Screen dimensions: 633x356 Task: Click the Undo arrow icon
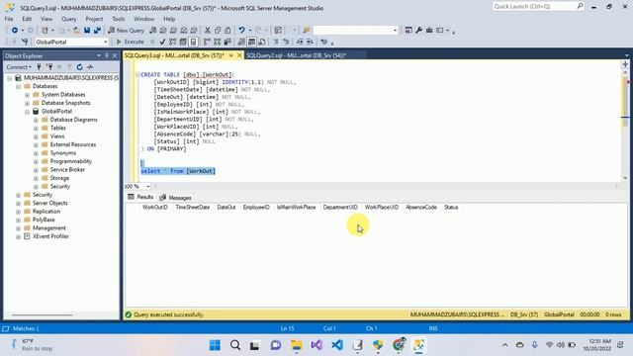[241, 31]
